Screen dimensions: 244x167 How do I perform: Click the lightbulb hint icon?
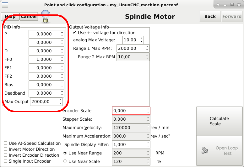(x=46, y=16)
